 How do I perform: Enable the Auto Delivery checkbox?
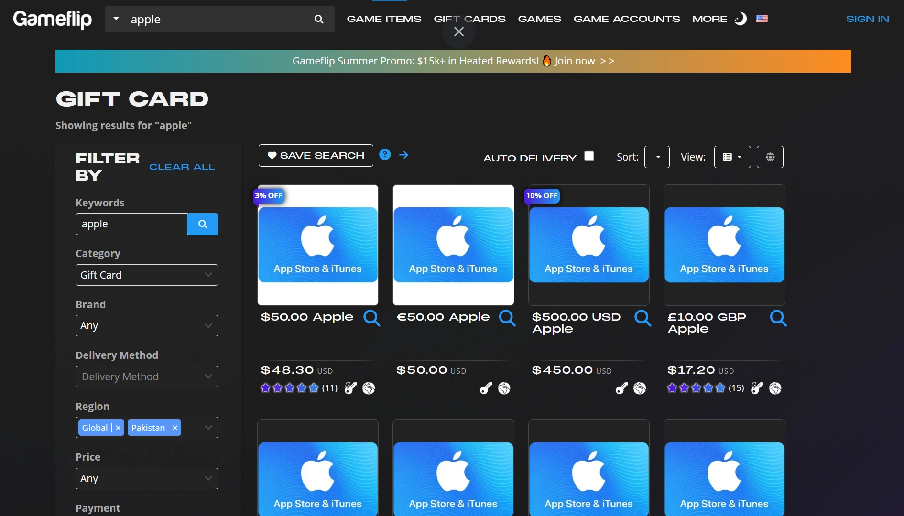pos(589,156)
